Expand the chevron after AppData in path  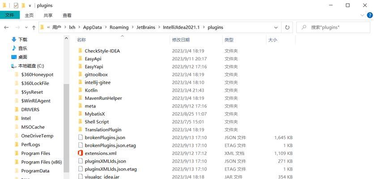pos(106,27)
